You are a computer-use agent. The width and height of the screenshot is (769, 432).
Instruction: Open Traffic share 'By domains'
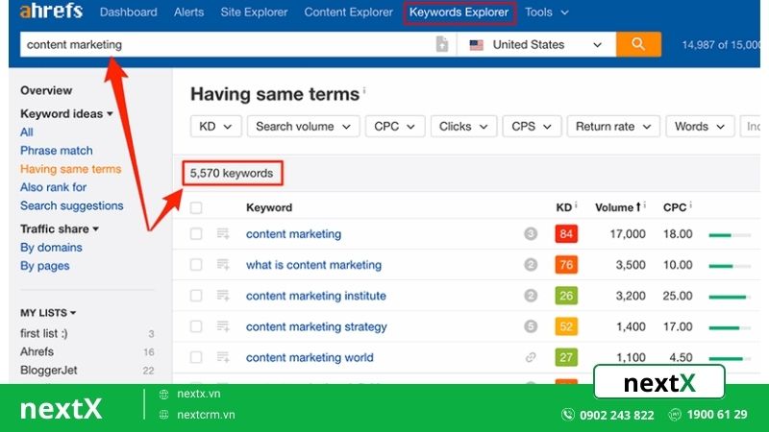(x=51, y=248)
